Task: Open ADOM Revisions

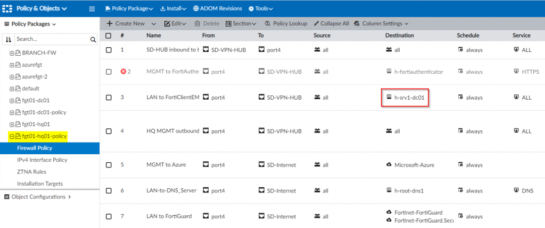Action: pos(217,8)
